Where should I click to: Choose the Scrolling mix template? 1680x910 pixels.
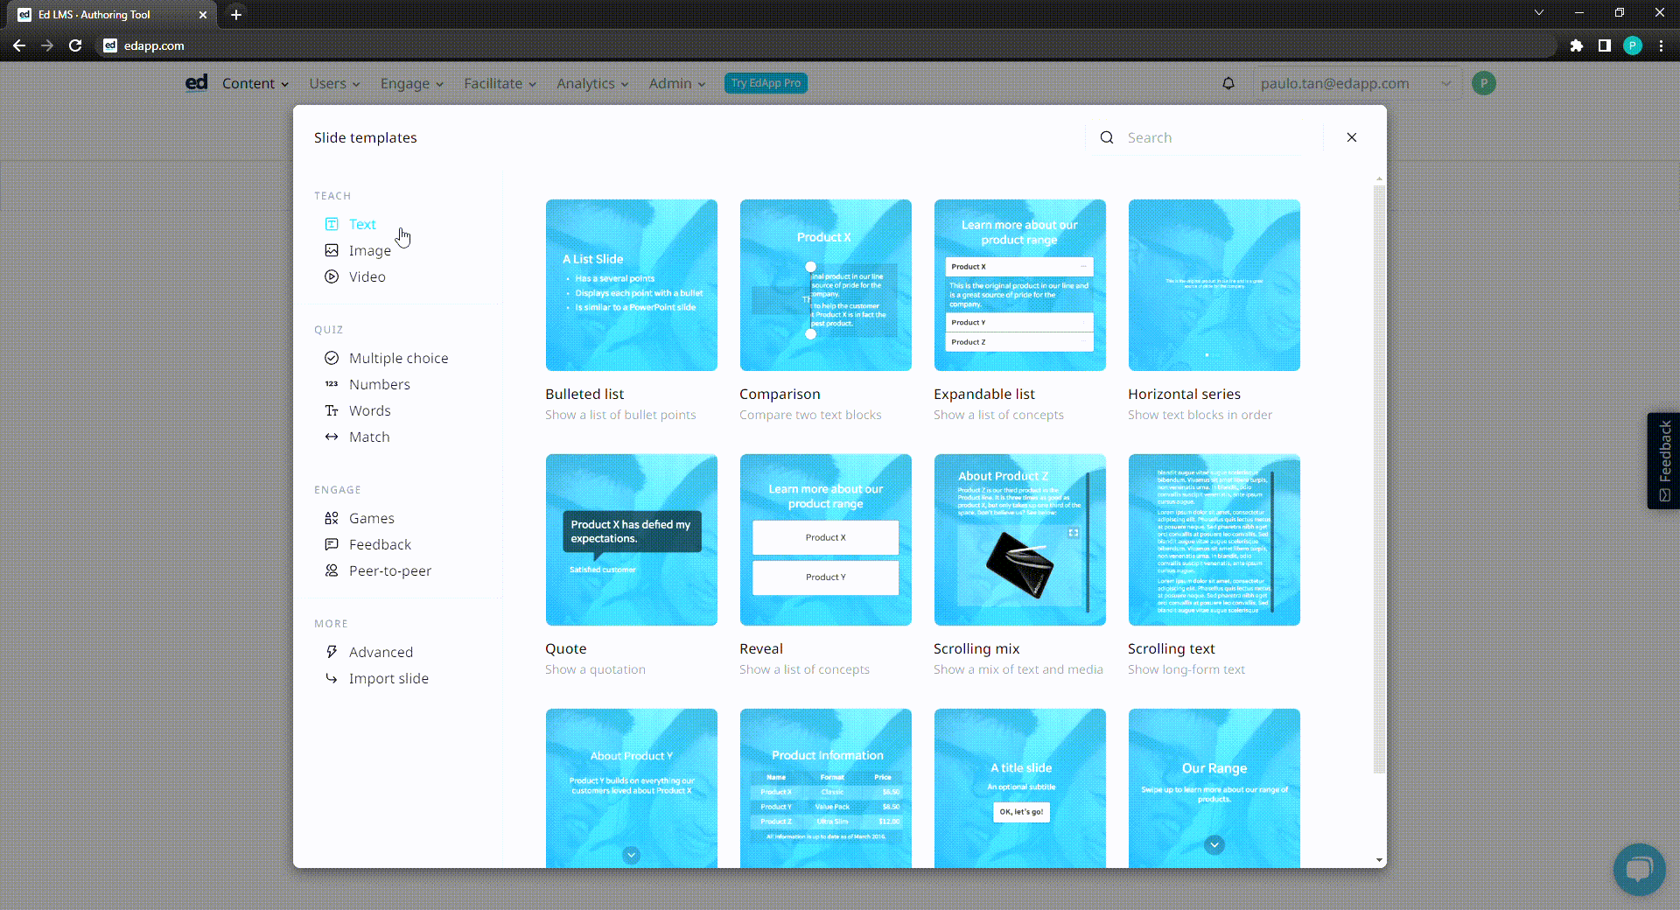tap(1020, 540)
